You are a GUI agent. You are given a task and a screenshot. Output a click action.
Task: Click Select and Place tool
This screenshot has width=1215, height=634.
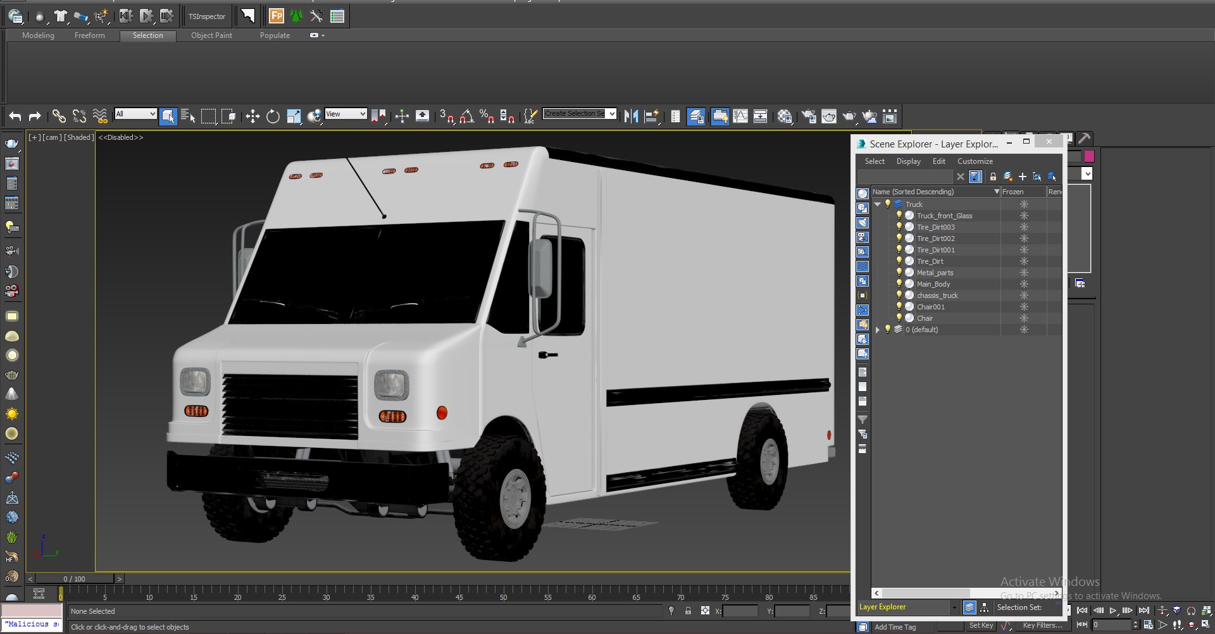pyautogui.click(x=314, y=116)
